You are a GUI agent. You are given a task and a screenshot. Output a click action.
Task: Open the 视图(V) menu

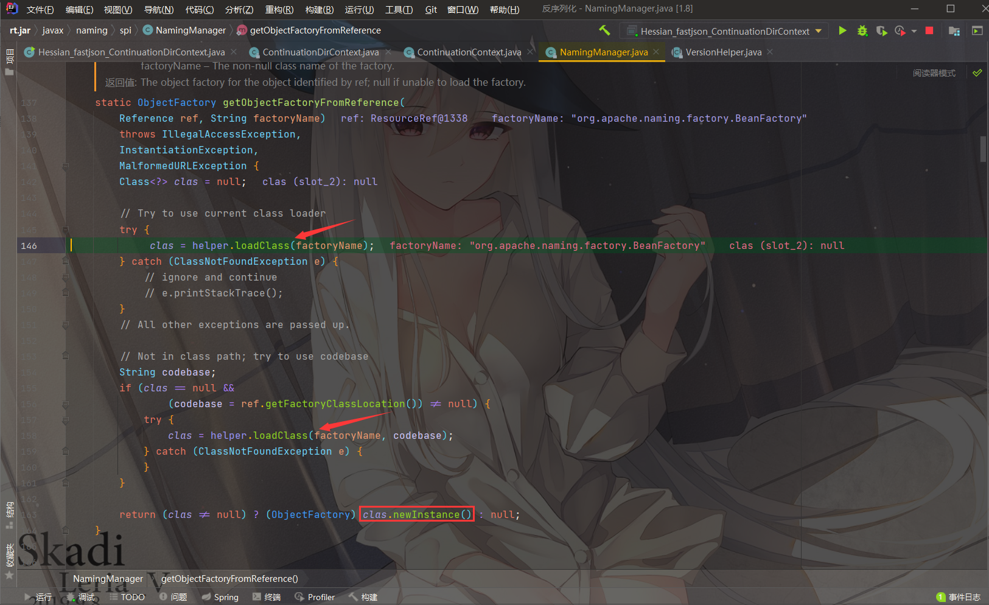(118, 10)
